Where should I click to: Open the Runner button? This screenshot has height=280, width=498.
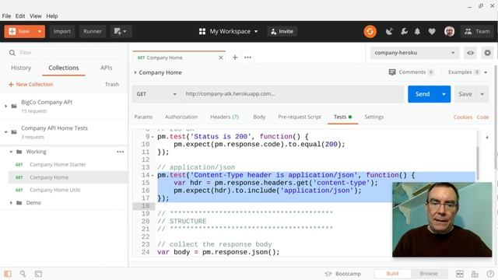pos(93,31)
